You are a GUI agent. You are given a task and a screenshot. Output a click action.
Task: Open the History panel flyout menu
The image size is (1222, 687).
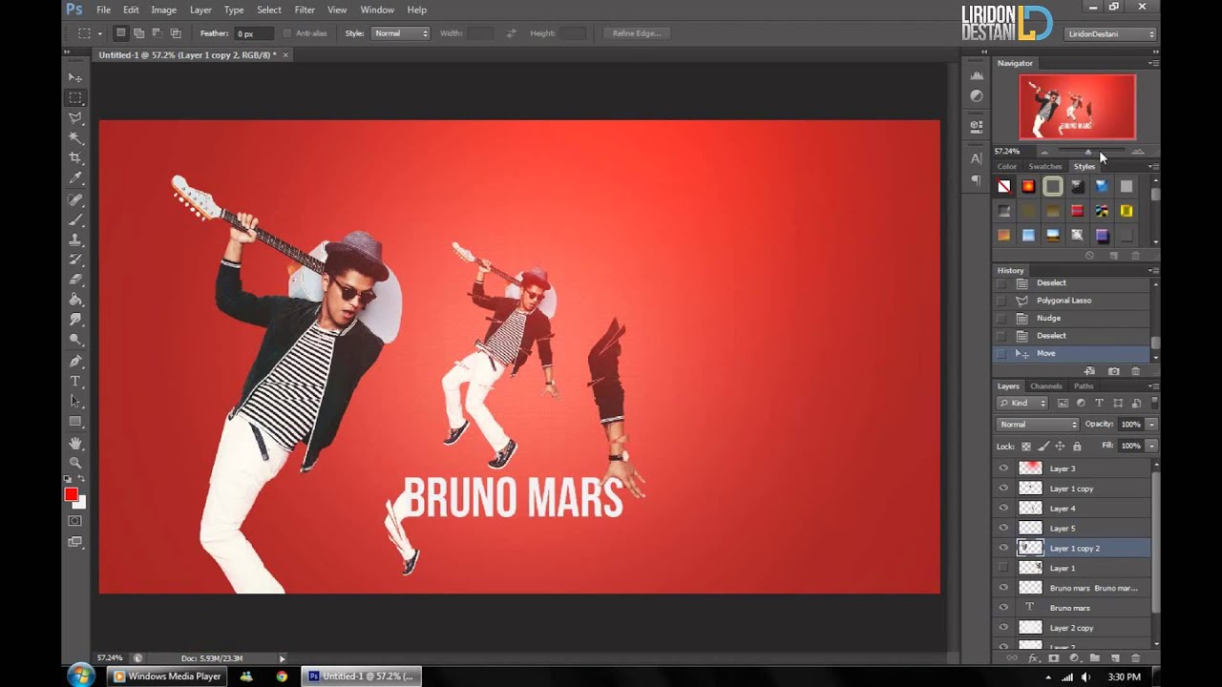(1153, 271)
